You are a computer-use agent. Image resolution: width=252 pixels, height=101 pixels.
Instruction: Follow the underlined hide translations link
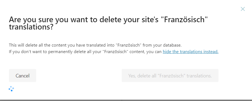point(191,52)
